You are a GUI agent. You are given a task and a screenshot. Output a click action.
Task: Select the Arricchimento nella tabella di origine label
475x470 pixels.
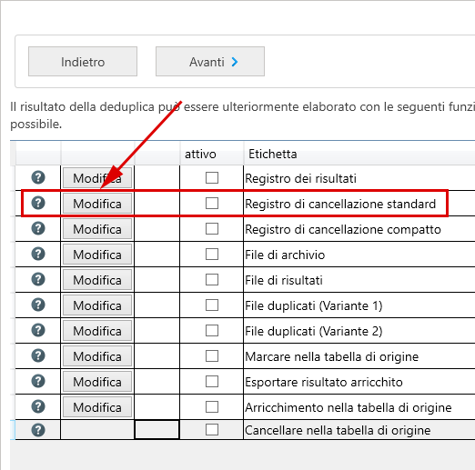click(x=349, y=407)
